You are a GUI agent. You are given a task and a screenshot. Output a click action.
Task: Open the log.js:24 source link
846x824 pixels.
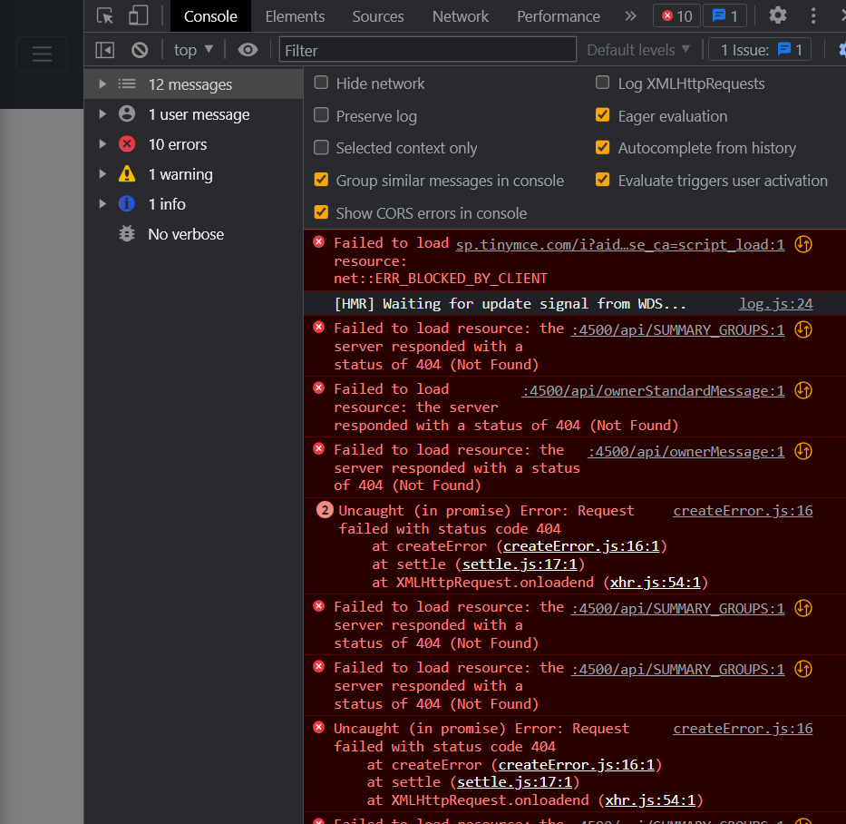pos(775,303)
